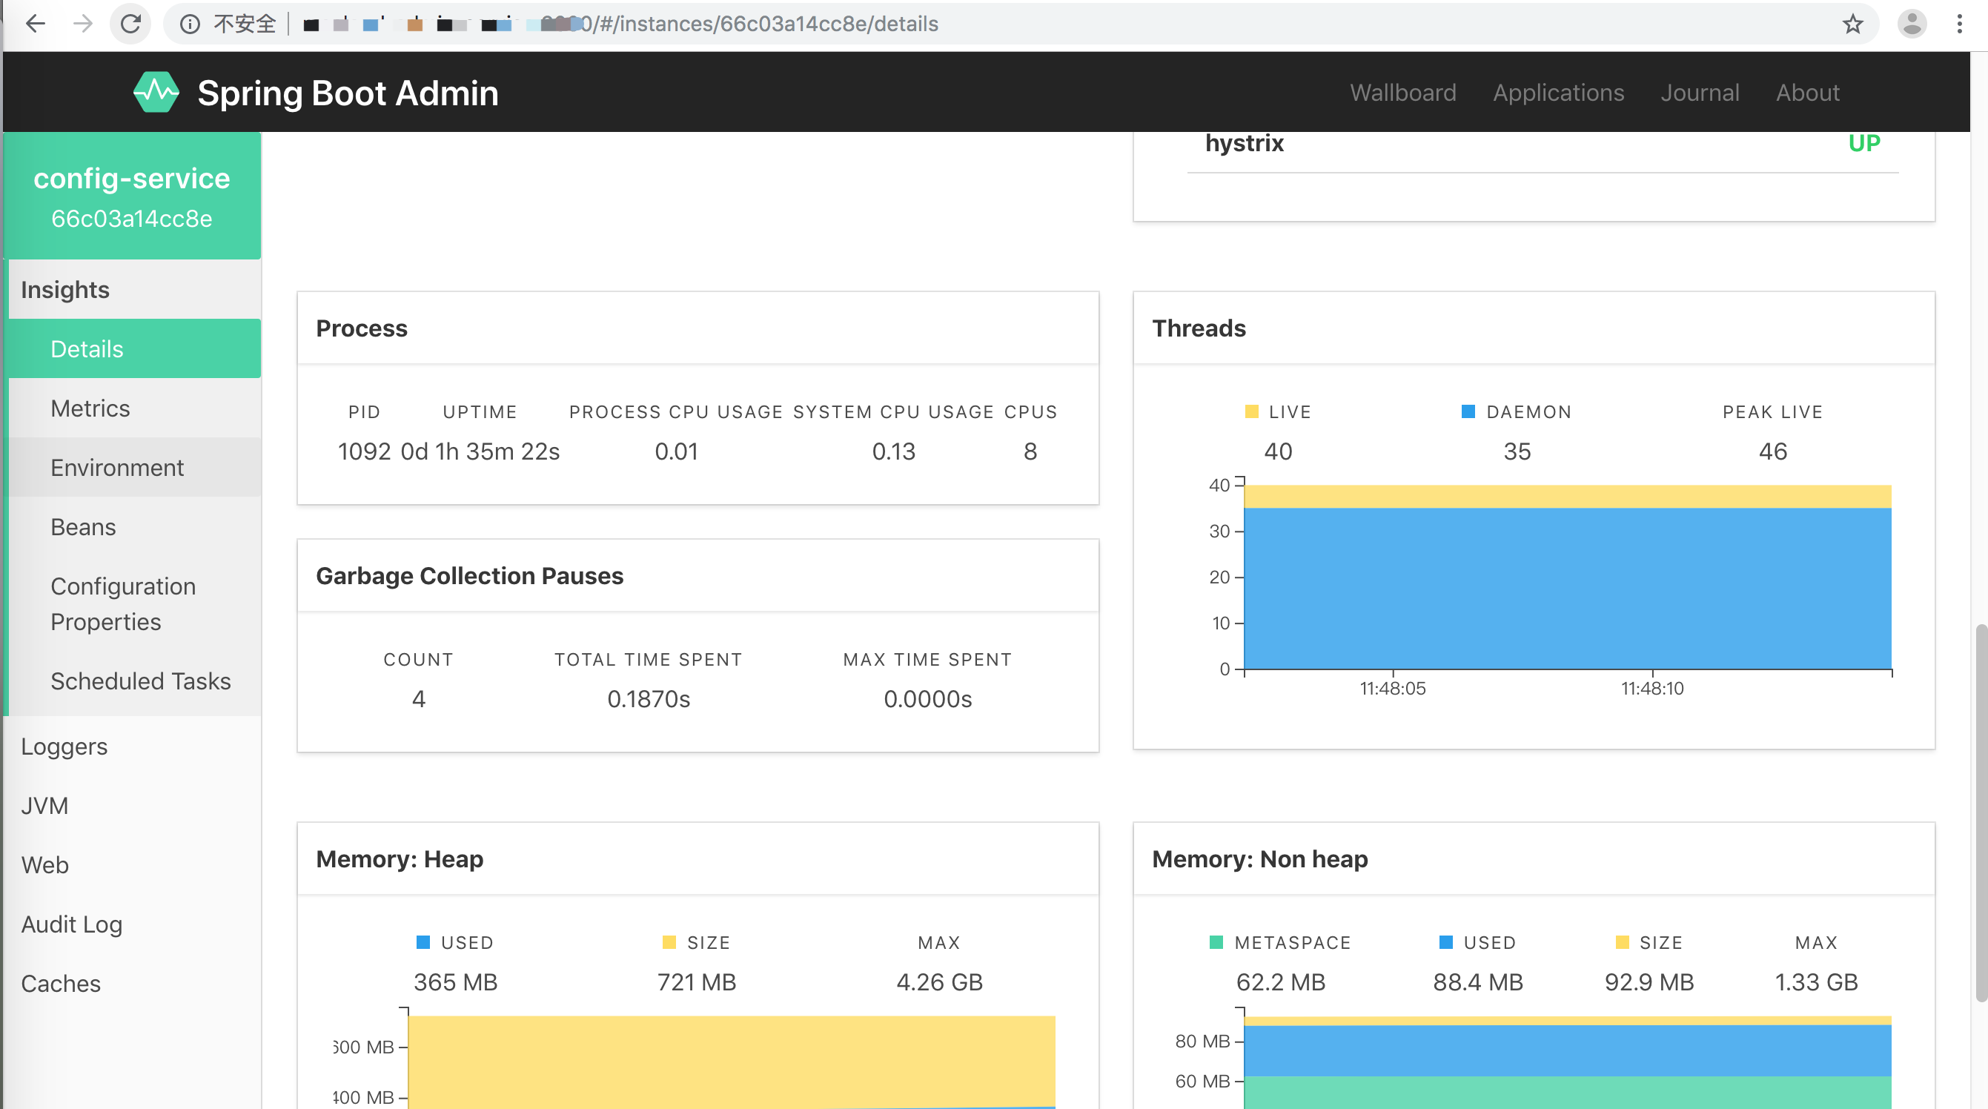Viewport: 1988px width, 1109px height.
Task: Click the browser forward arrow icon
Action: (84, 24)
